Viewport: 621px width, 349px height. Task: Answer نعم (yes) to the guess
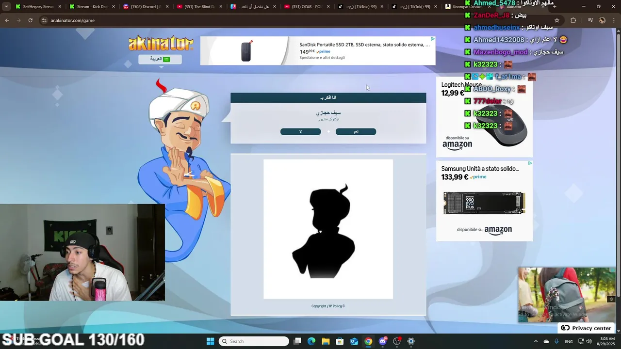pos(356,131)
